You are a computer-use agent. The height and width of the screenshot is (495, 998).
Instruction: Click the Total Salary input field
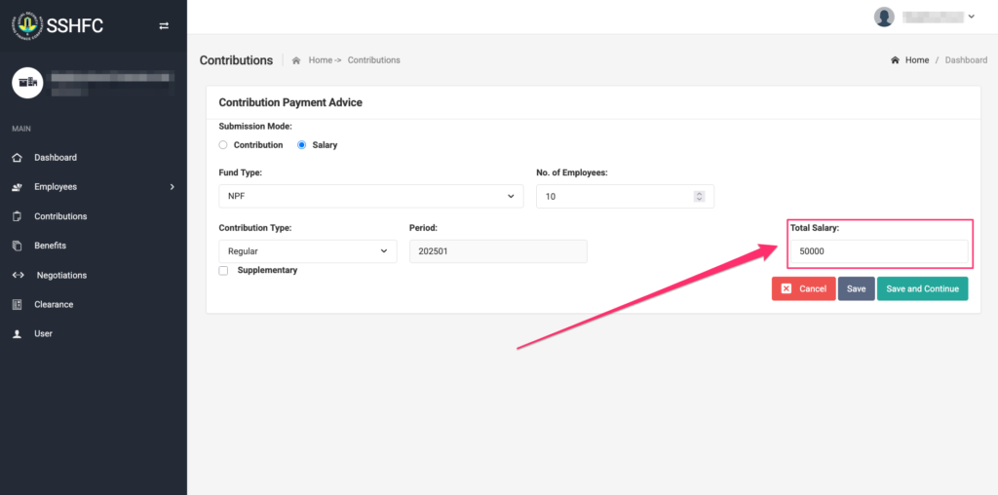click(879, 252)
